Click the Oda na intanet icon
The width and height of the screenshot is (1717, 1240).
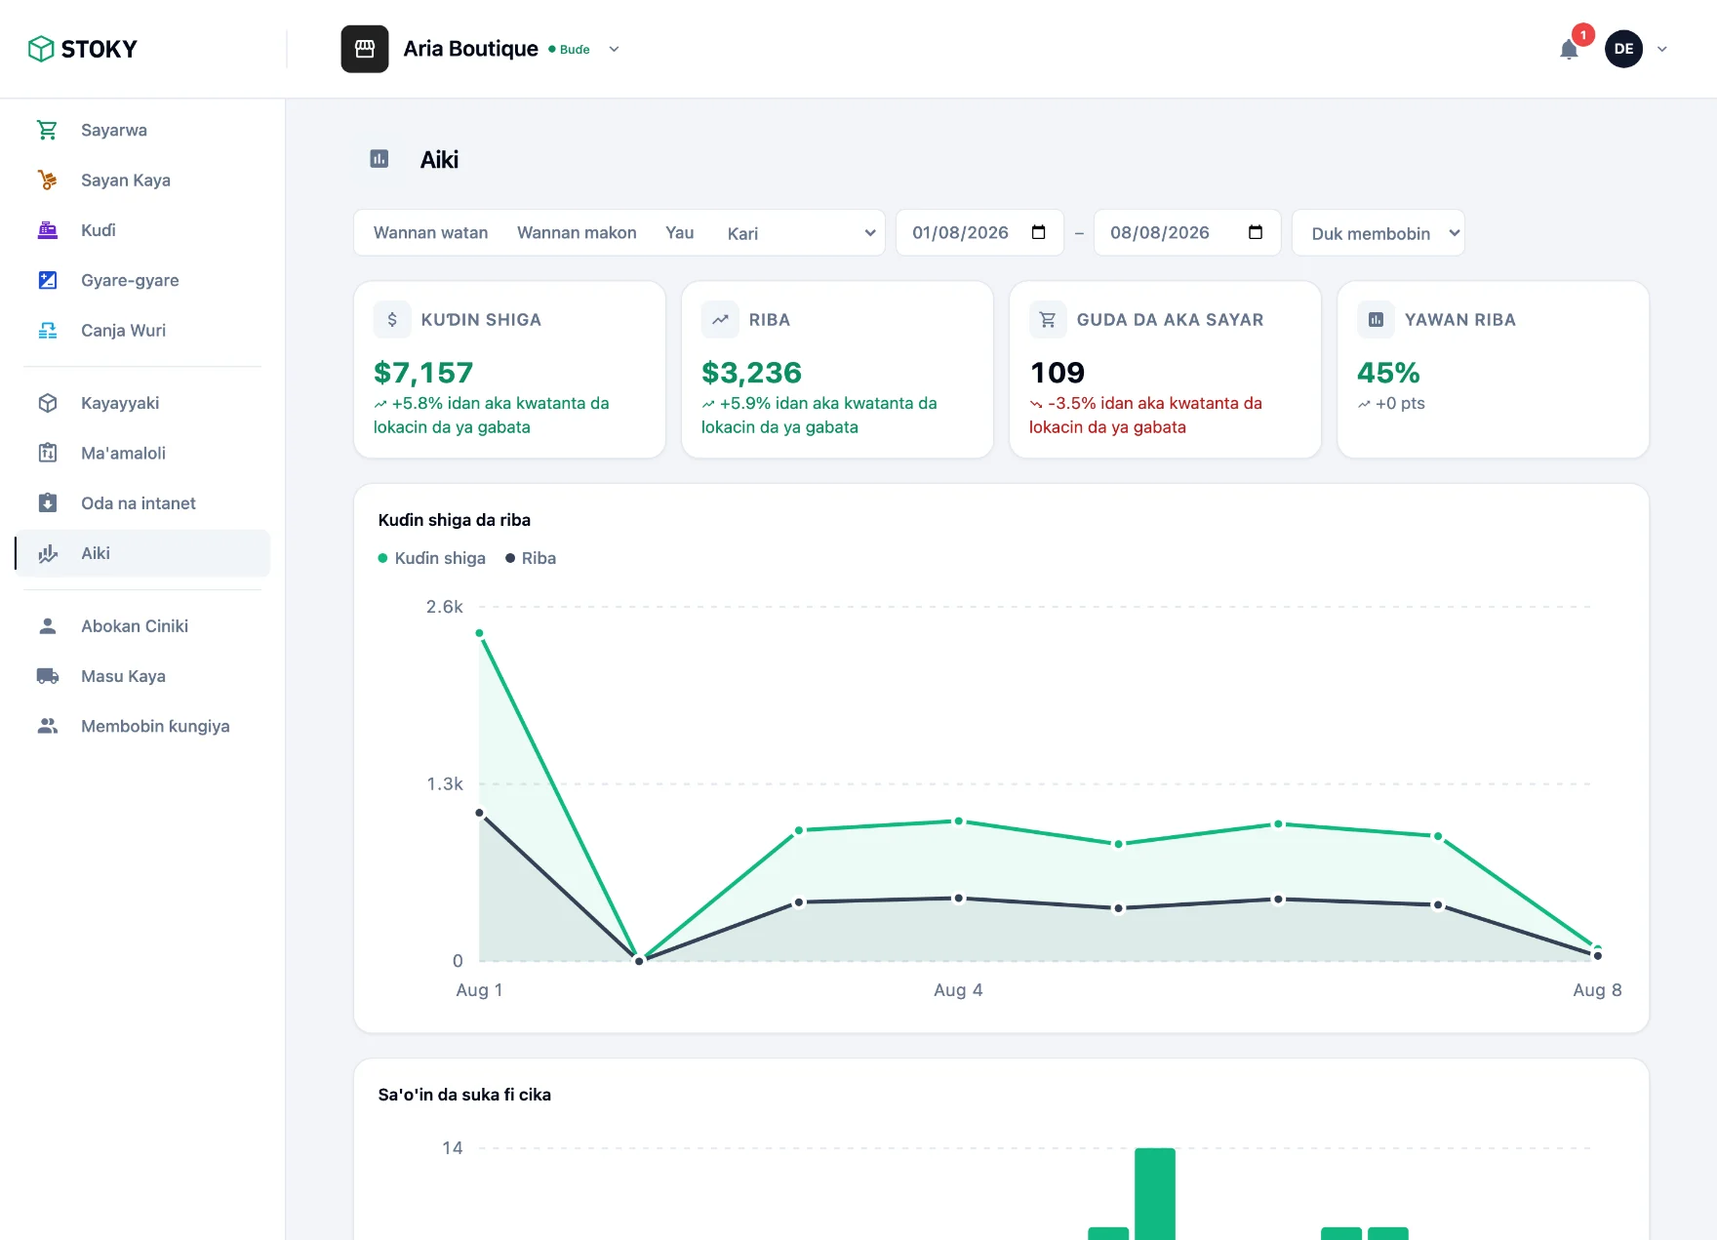(47, 502)
